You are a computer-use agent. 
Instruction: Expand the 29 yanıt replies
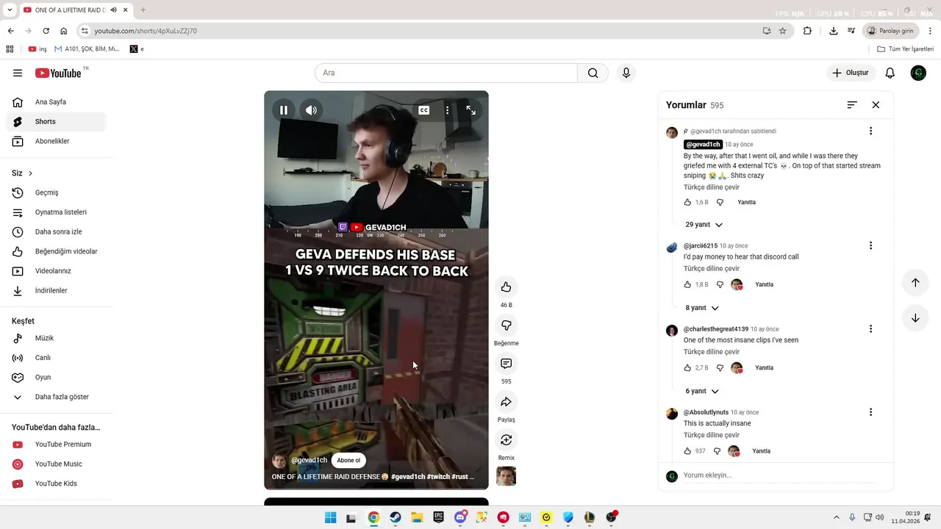[x=704, y=225]
